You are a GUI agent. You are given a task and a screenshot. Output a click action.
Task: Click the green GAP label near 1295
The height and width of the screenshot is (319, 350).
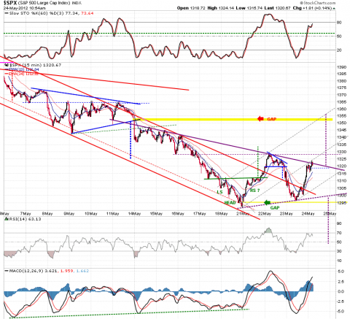click(275, 208)
